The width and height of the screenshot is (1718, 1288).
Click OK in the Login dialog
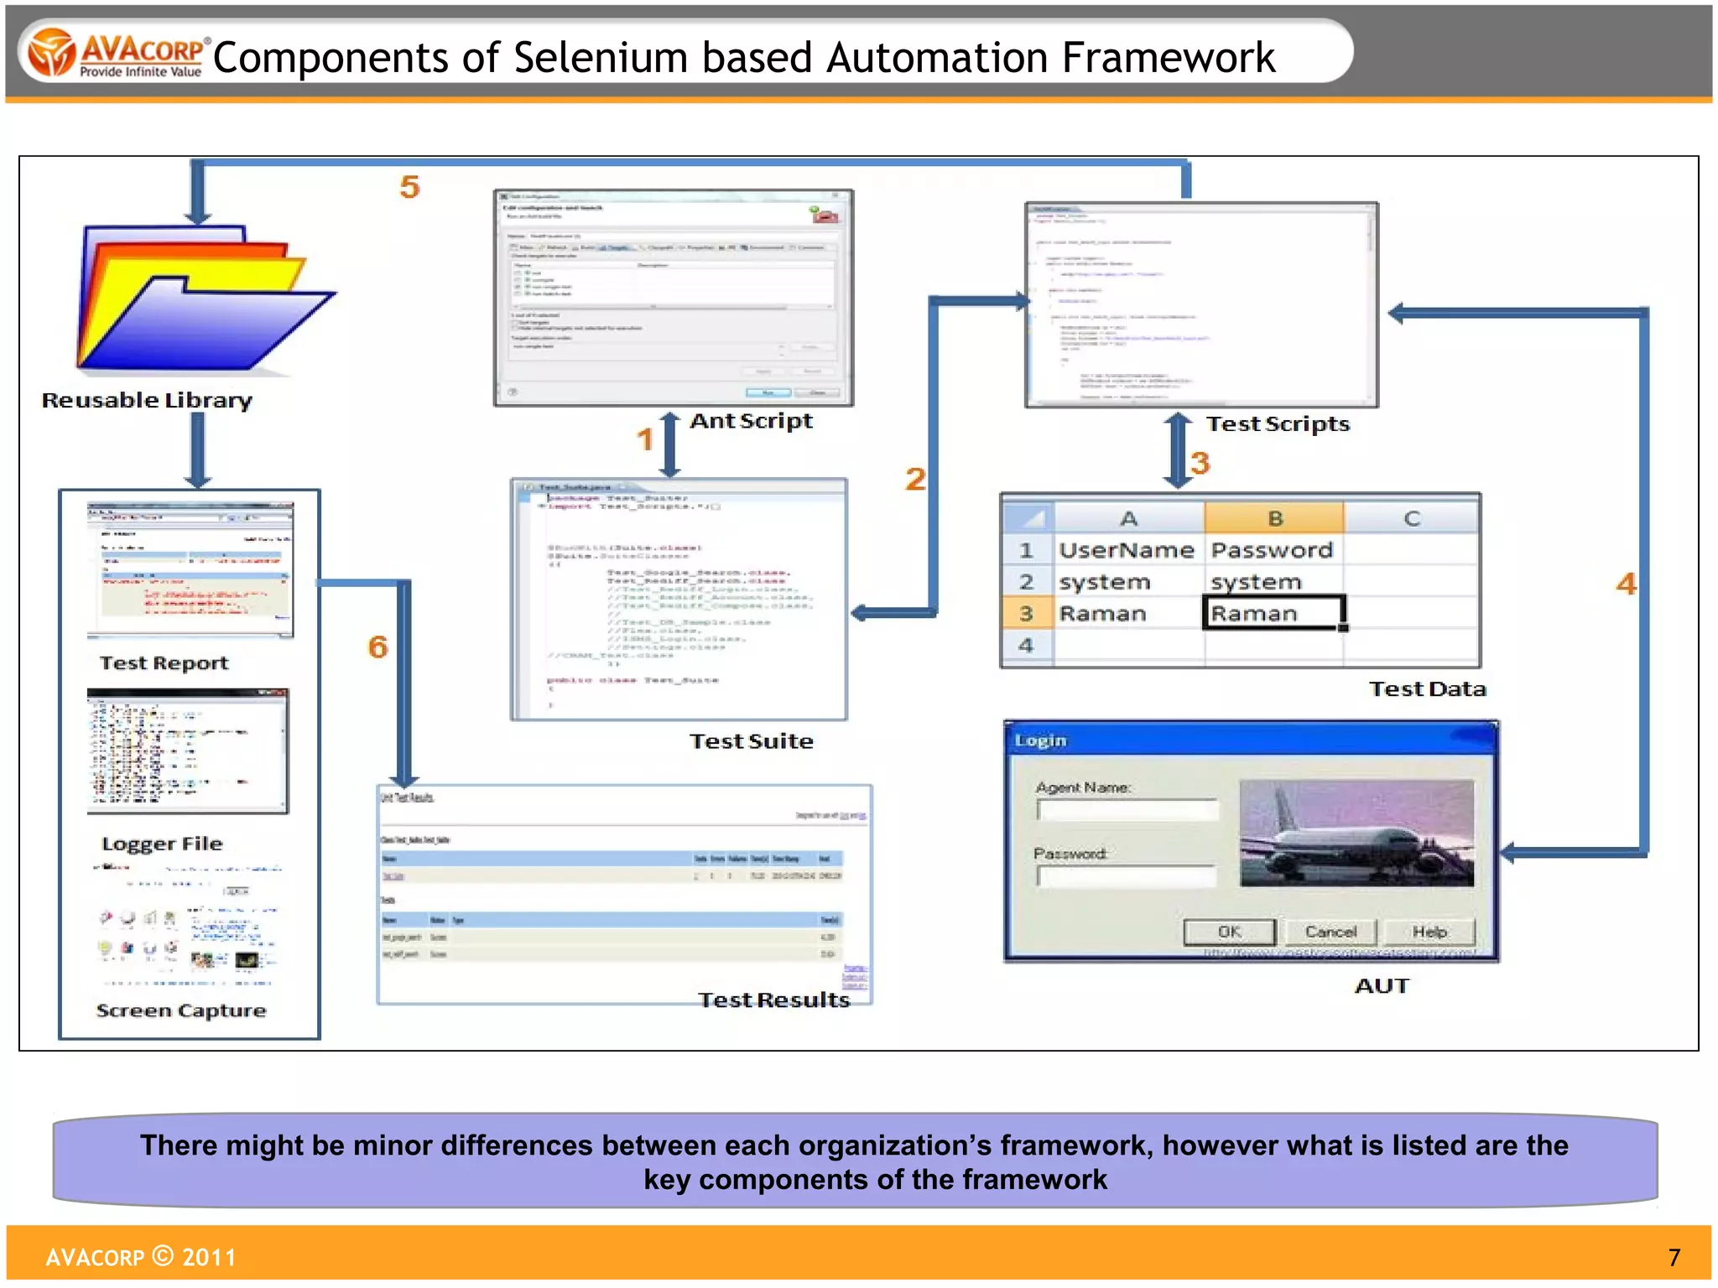pyautogui.click(x=1229, y=932)
